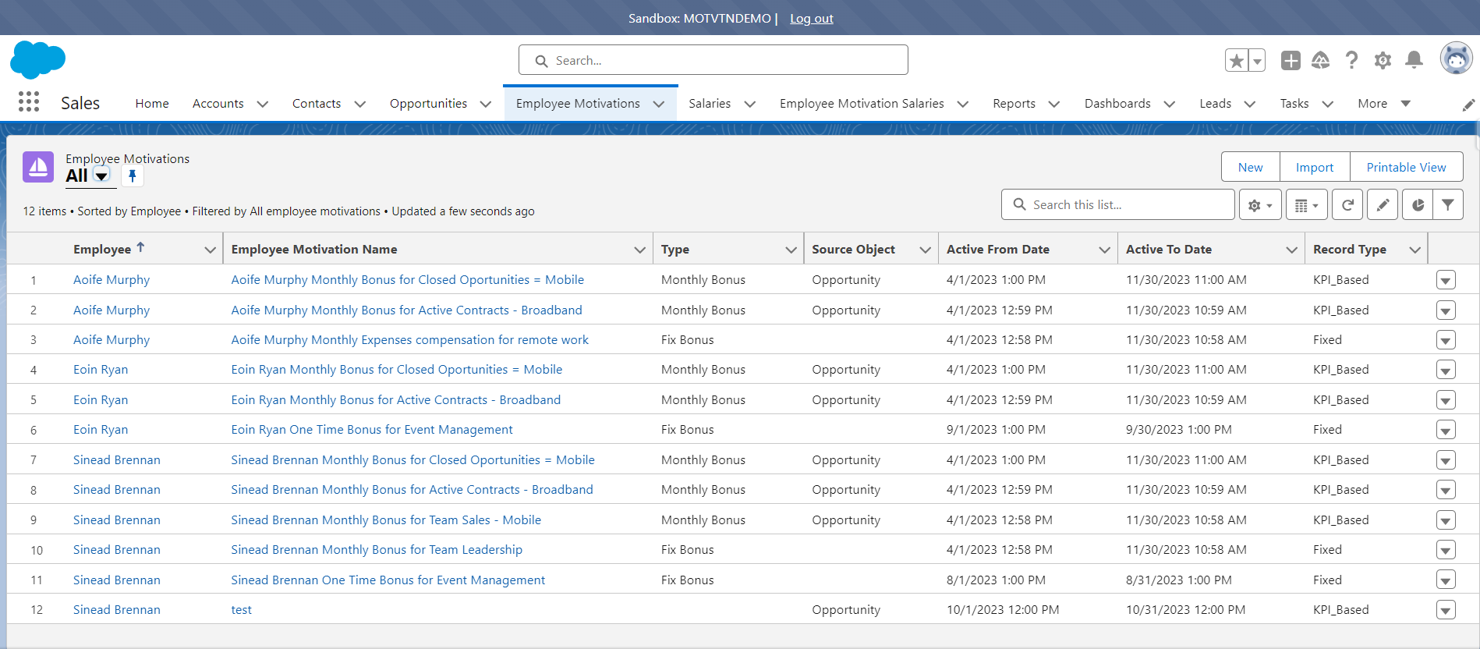Open the Opportunities tab

pyautogui.click(x=428, y=103)
